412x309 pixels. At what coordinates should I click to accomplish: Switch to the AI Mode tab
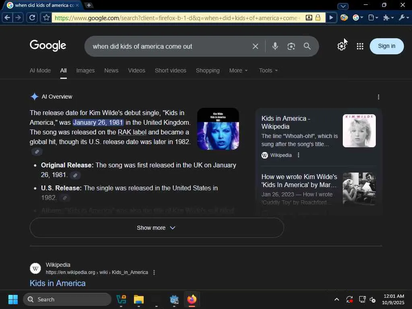pos(40,70)
